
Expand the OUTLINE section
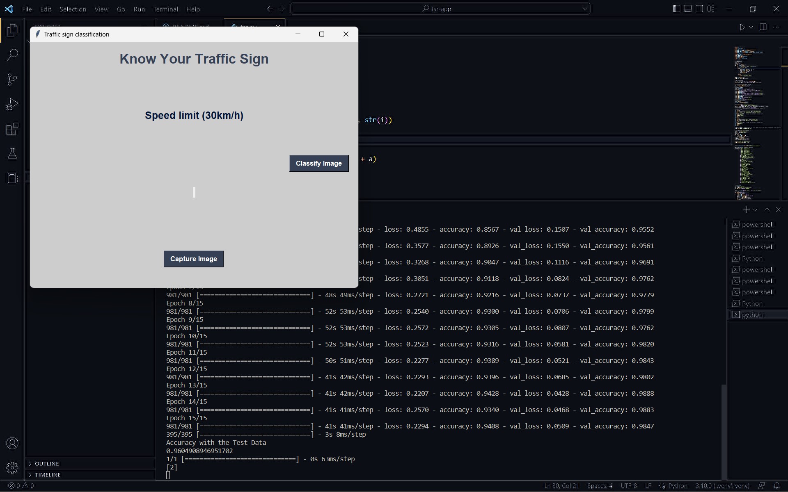[x=47, y=464]
